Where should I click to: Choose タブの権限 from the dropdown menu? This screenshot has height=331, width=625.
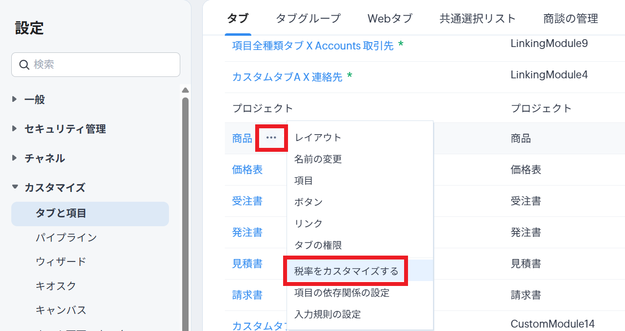318,245
